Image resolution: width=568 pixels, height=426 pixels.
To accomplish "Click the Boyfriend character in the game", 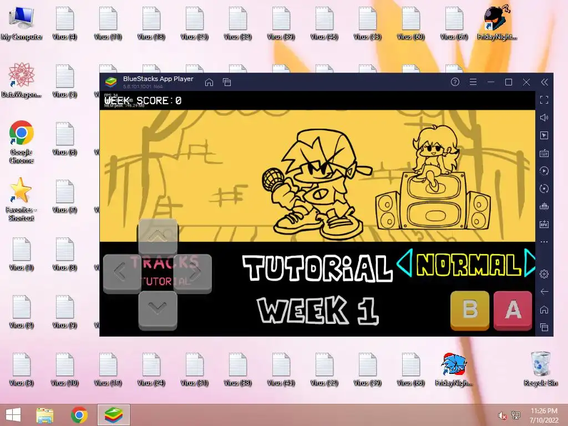I will [317, 185].
